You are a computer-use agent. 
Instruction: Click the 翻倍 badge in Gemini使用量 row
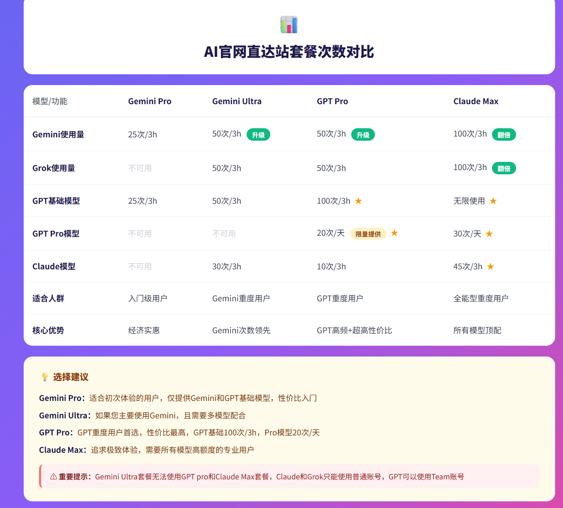point(504,134)
